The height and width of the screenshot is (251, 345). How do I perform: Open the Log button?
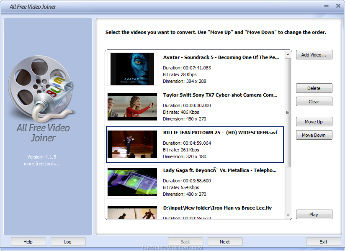click(x=68, y=242)
